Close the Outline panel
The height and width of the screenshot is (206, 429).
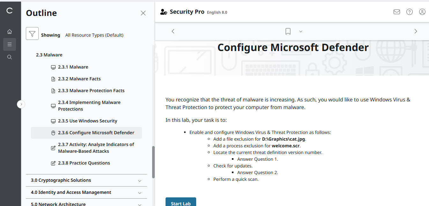(143, 13)
